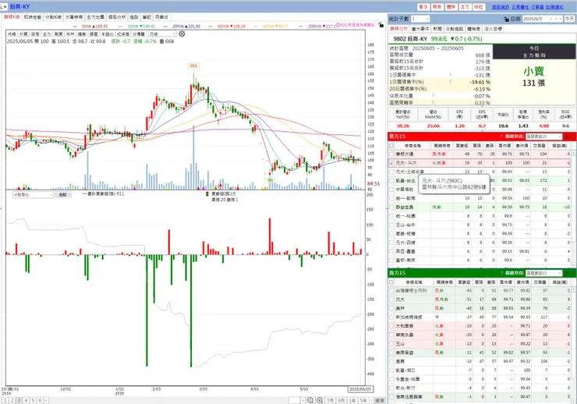Go to page 3 button
Screen dimensions: 577x404
point(19,400)
